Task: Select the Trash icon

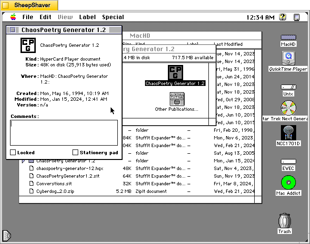Action: pos(285,221)
